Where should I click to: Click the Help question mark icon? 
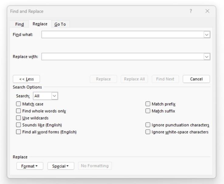(191, 11)
